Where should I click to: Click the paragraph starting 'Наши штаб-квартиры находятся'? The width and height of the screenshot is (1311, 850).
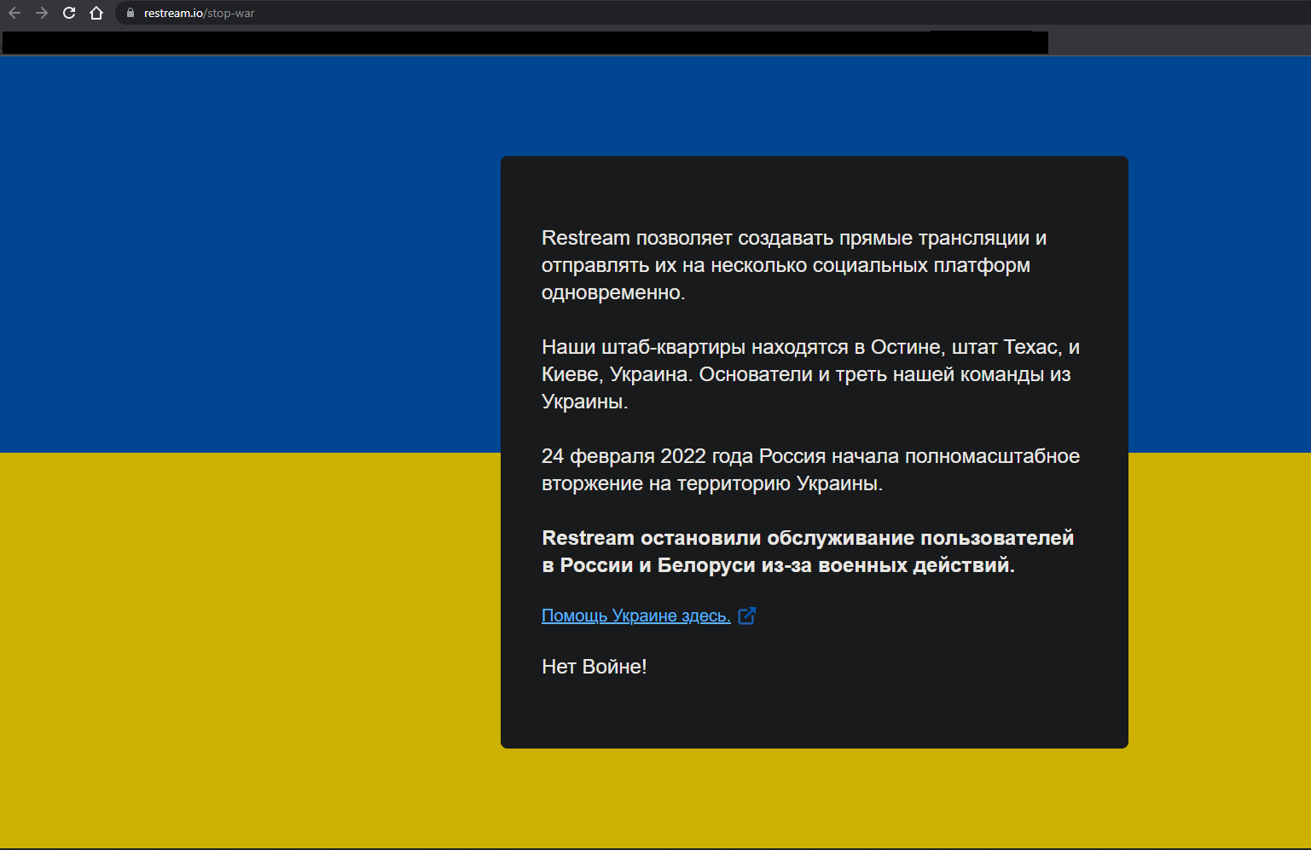coord(811,374)
